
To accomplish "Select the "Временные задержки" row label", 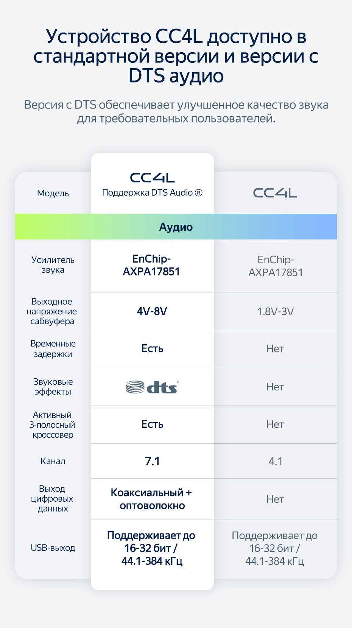I will coord(53,349).
